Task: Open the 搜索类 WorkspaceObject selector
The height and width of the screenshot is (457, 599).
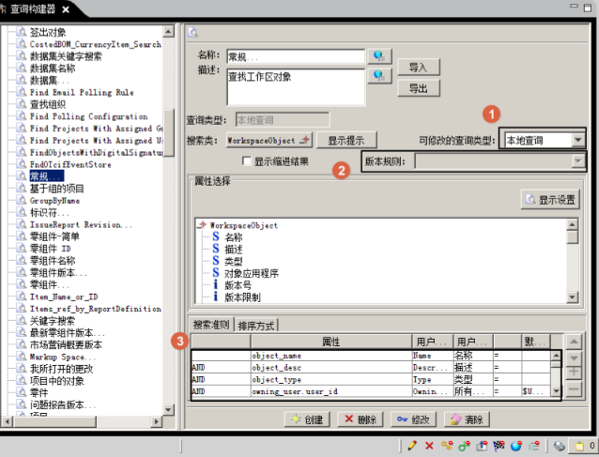Action: click(x=269, y=140)
